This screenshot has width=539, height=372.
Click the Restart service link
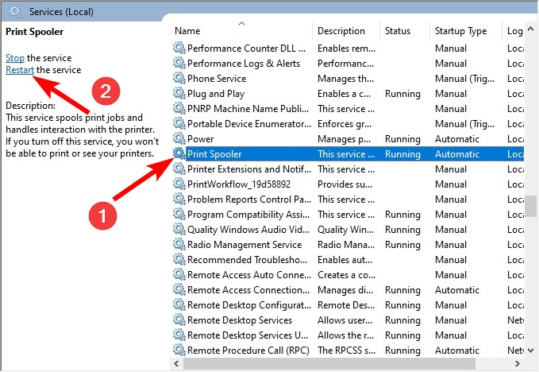coord(20,70)
